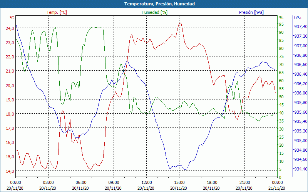Click the "16,0" temperature axis value
The width and height of the screenshot is (308, 192).
[x=10, y=142]
